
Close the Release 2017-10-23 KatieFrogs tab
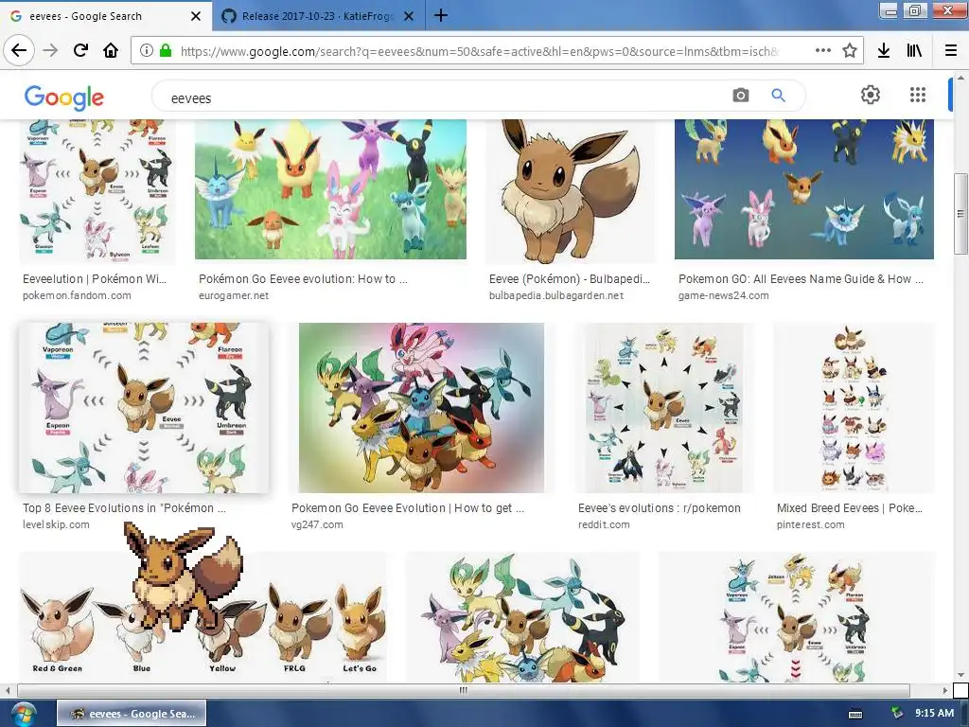(409, 16)
